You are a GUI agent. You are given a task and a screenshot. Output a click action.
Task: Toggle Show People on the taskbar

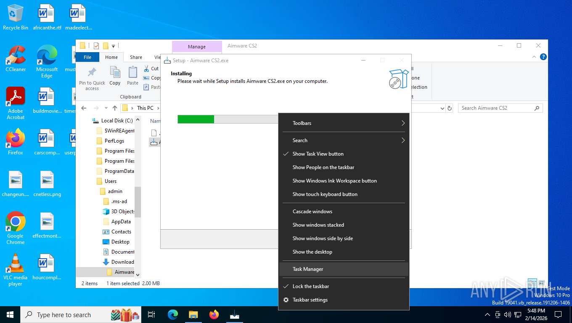click(344, 167)
